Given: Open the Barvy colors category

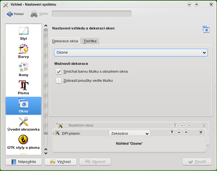Looking at the screenshot, I should [x=23, y=51].
